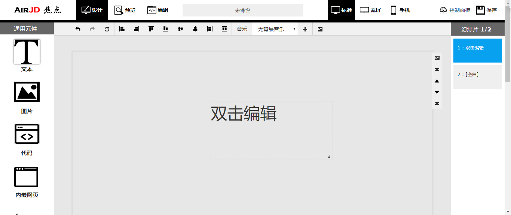The image size is (511, 215).
Task: Click the image icon in the top toolbar
Action: (320, 29)
